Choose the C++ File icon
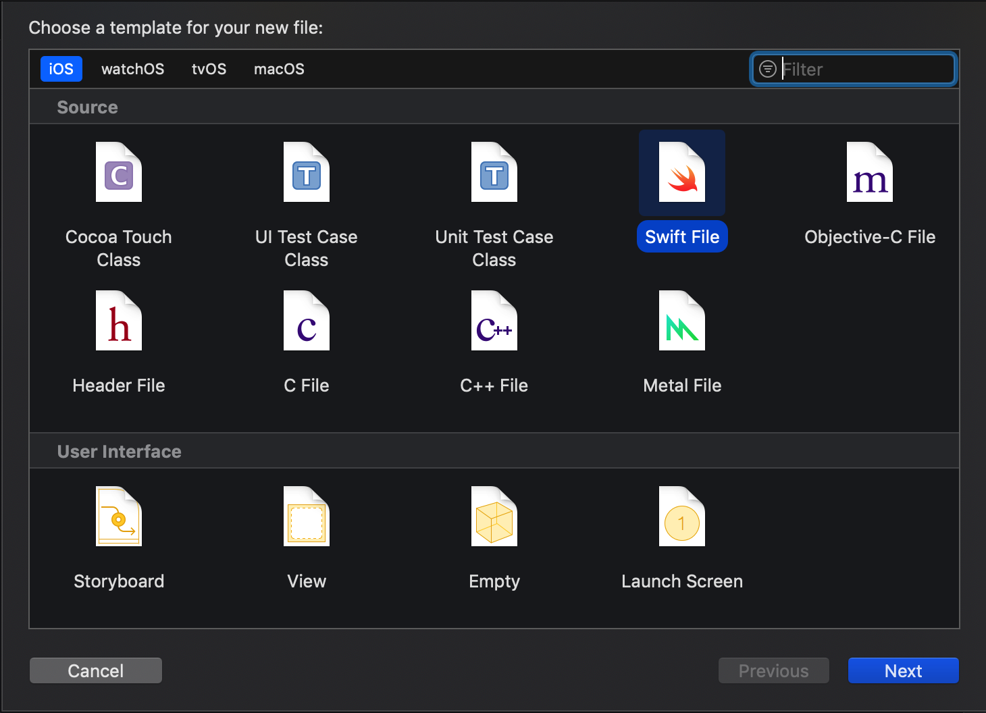Viewport: 986px width, 713px height. [x=494, y=321]
